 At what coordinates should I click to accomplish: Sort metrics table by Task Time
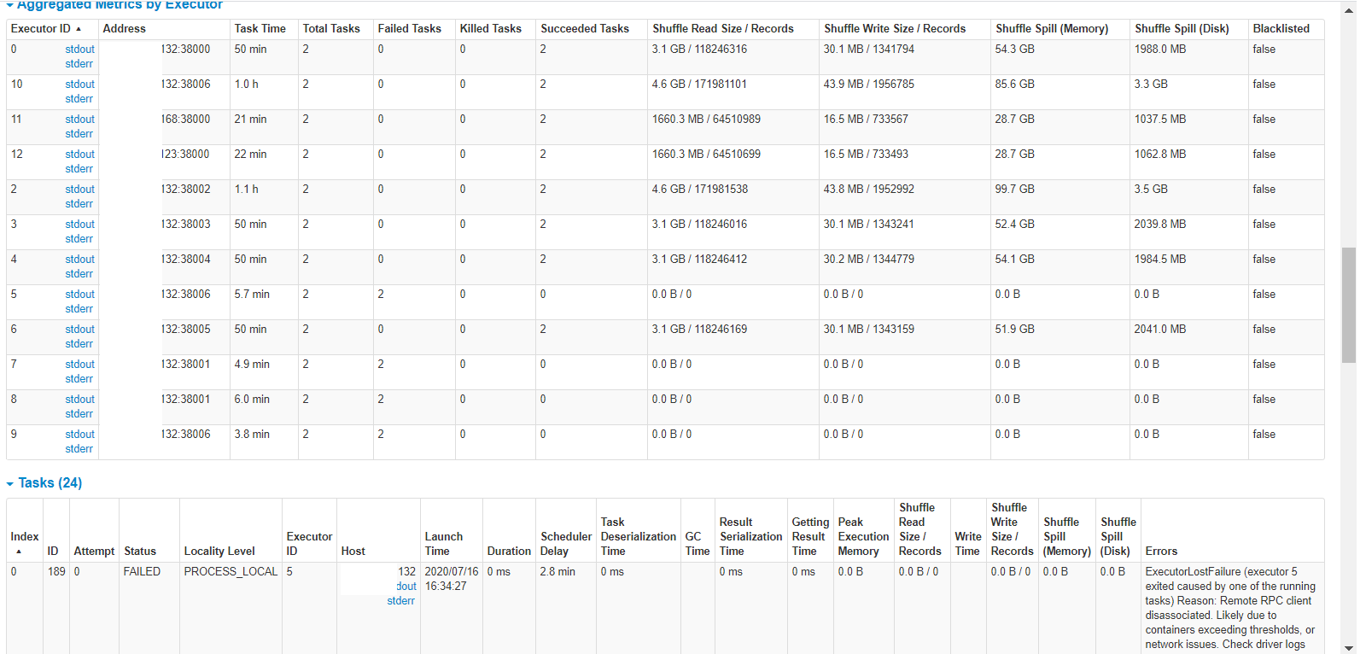260,29
